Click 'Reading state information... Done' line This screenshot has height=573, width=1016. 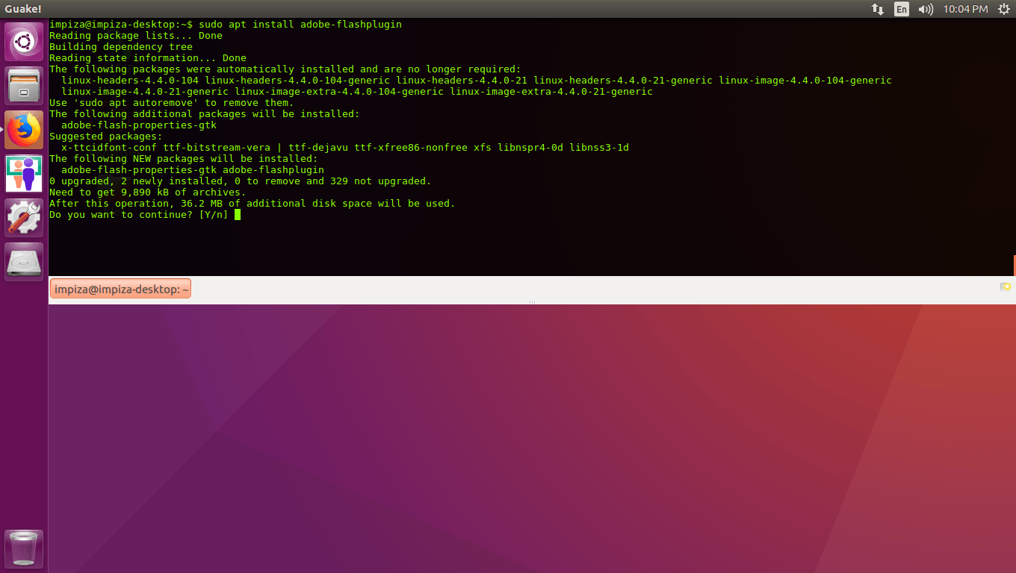tap(148, 58)
